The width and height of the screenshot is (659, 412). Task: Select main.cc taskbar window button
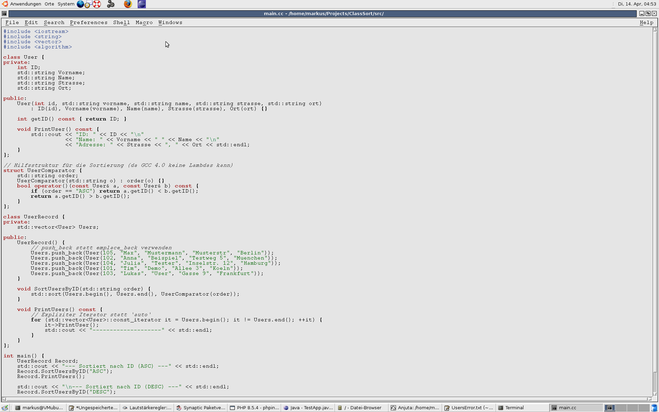pyautogui.click(x=577, y=408)
